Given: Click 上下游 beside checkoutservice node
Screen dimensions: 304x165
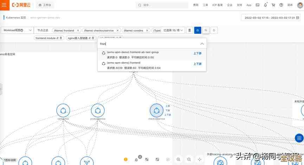Looking at the screenshot, I should coord(168,115).
